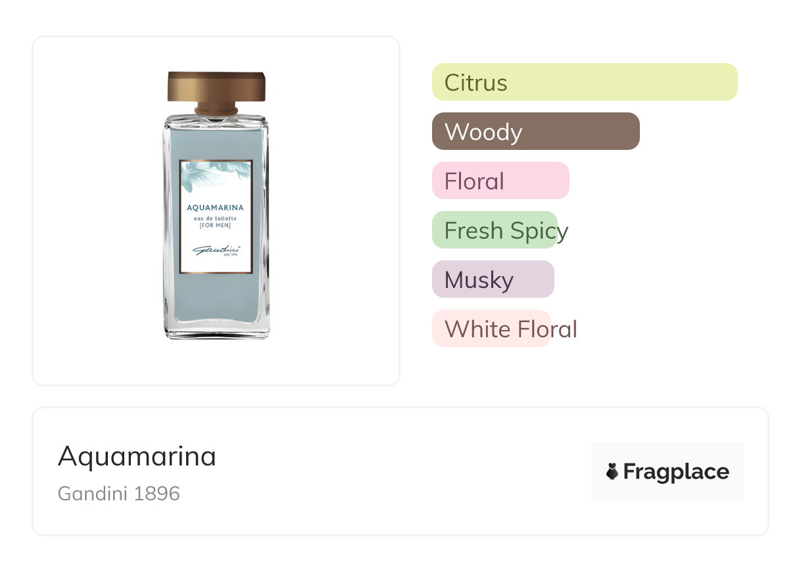
Task: Click the Aquamarina fragrance title
Action: tap(137, 456)
